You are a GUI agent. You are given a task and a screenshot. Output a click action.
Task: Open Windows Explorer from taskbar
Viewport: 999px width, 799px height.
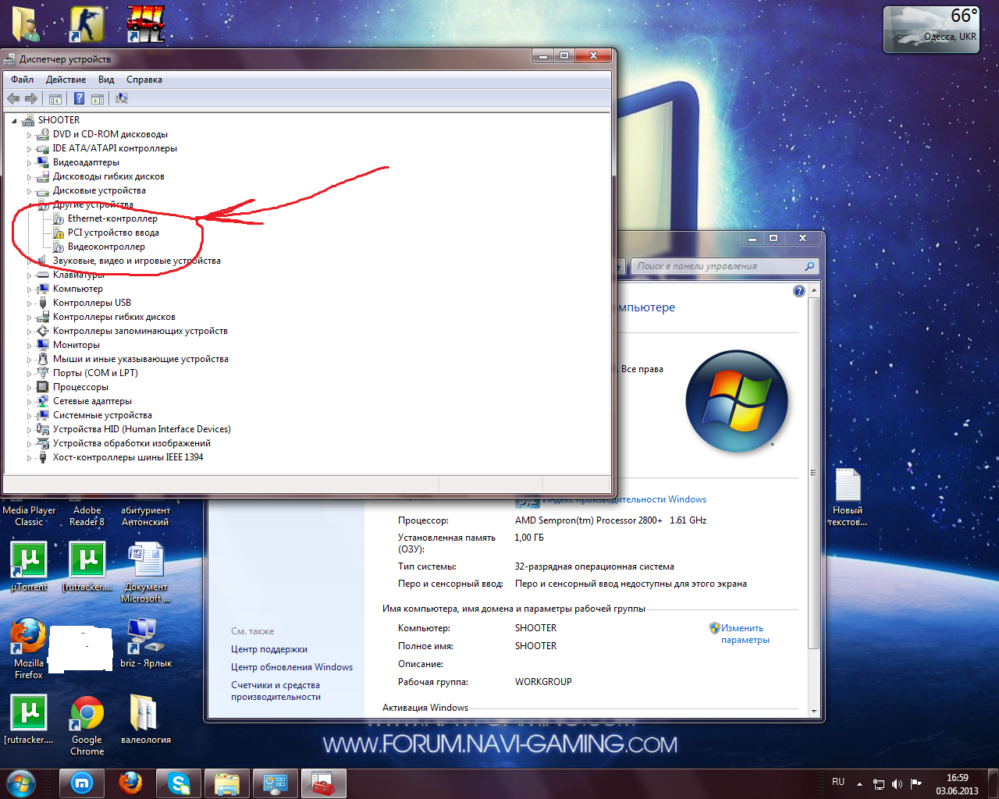227,783
